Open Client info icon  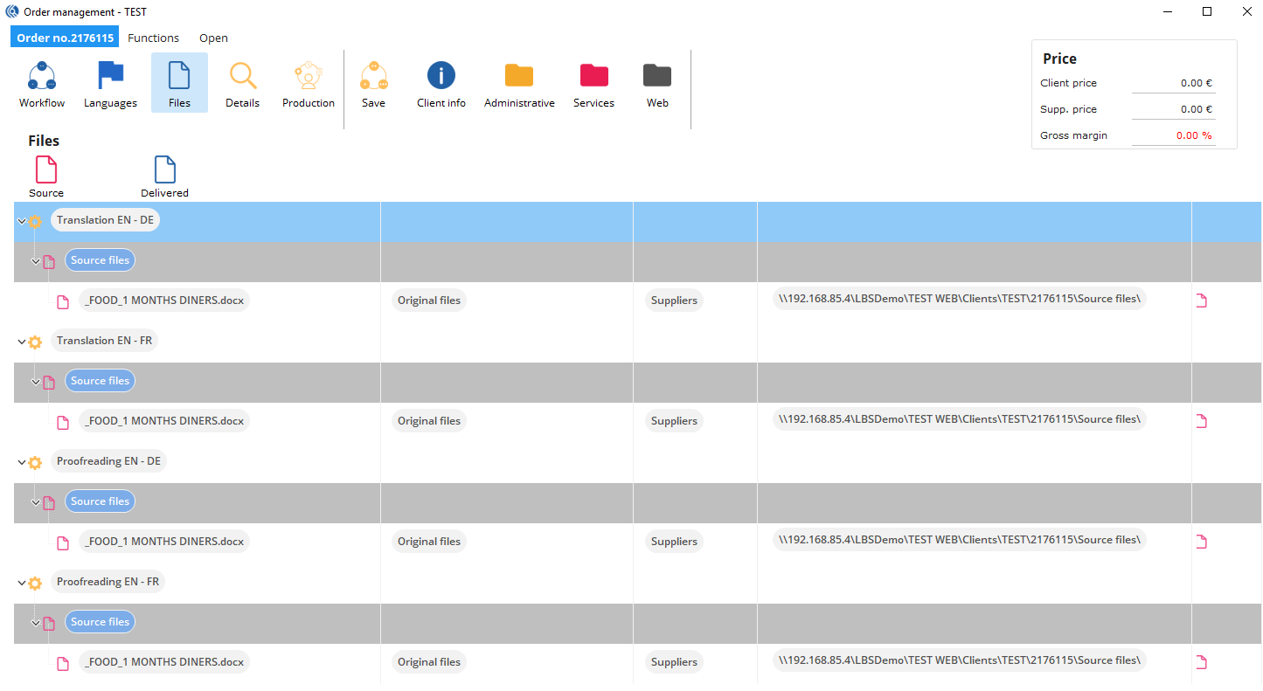pyautogui.click(x=441, y=77)
